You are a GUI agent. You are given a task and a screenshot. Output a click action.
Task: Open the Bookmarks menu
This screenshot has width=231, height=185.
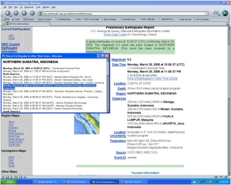(29, 7)
